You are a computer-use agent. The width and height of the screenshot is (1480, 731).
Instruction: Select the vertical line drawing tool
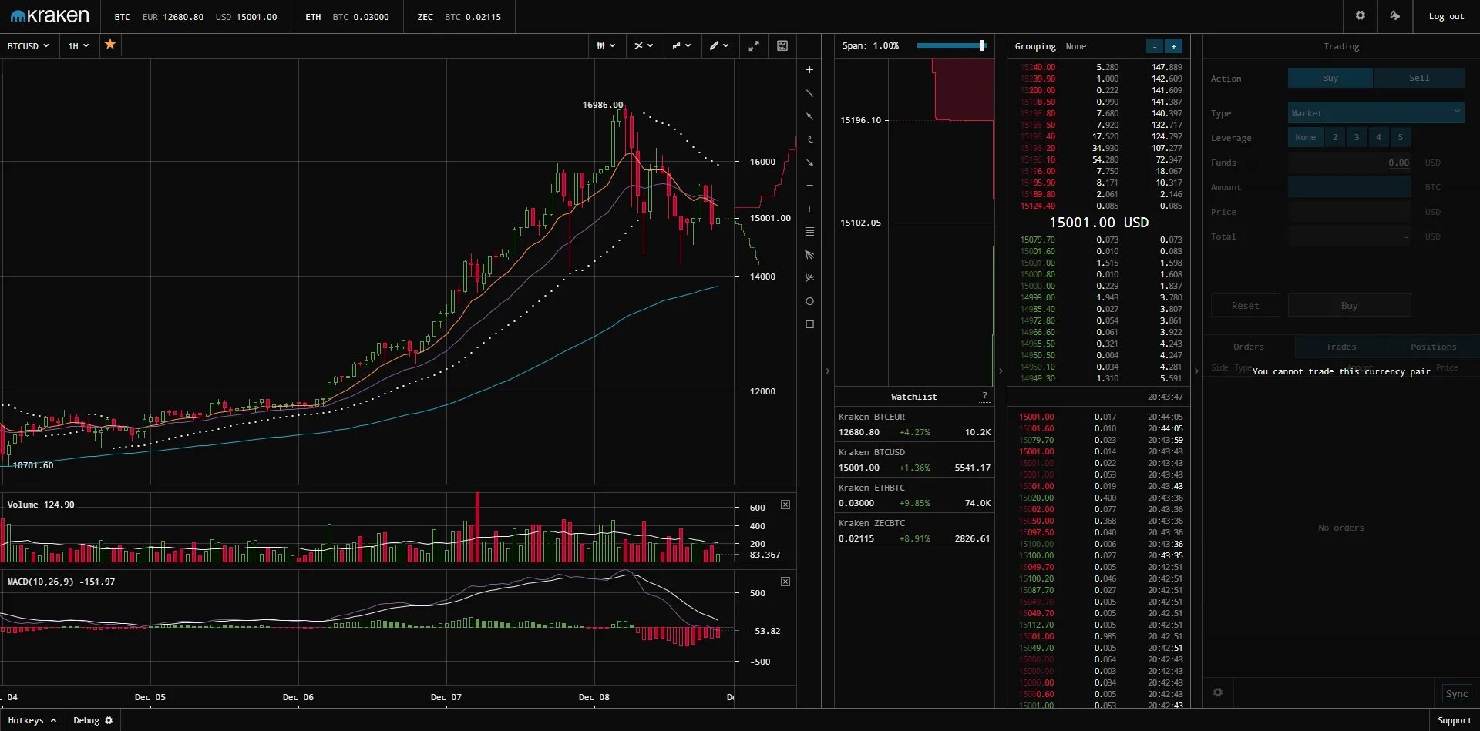point(809,209)
